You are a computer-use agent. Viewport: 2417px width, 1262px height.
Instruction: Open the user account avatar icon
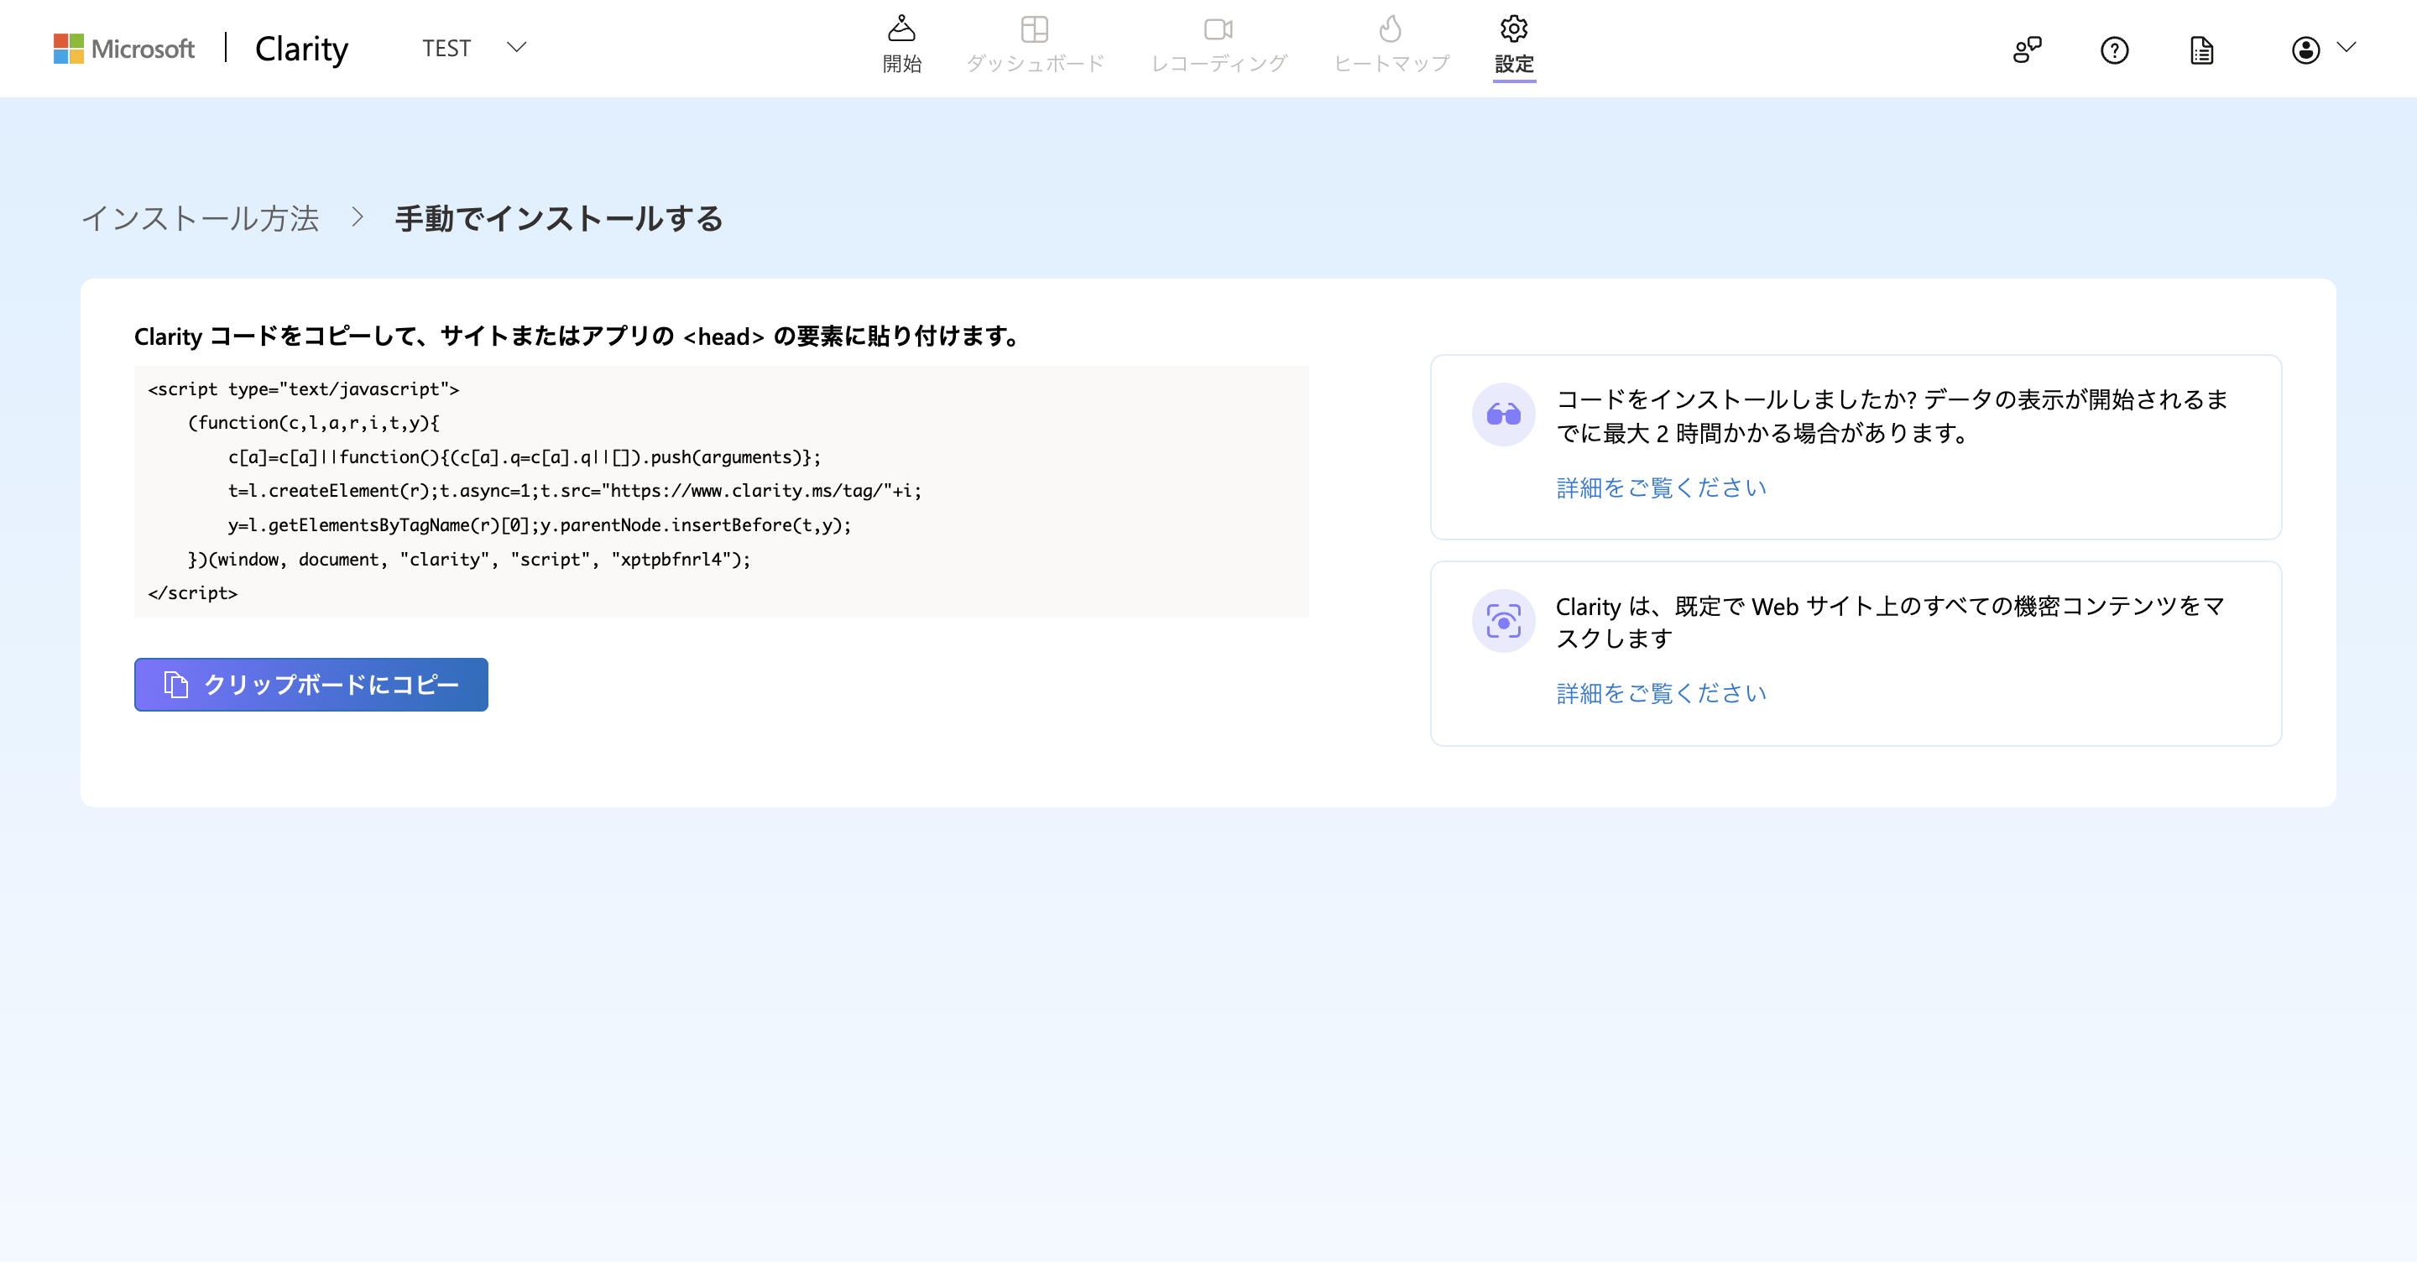2305,50
